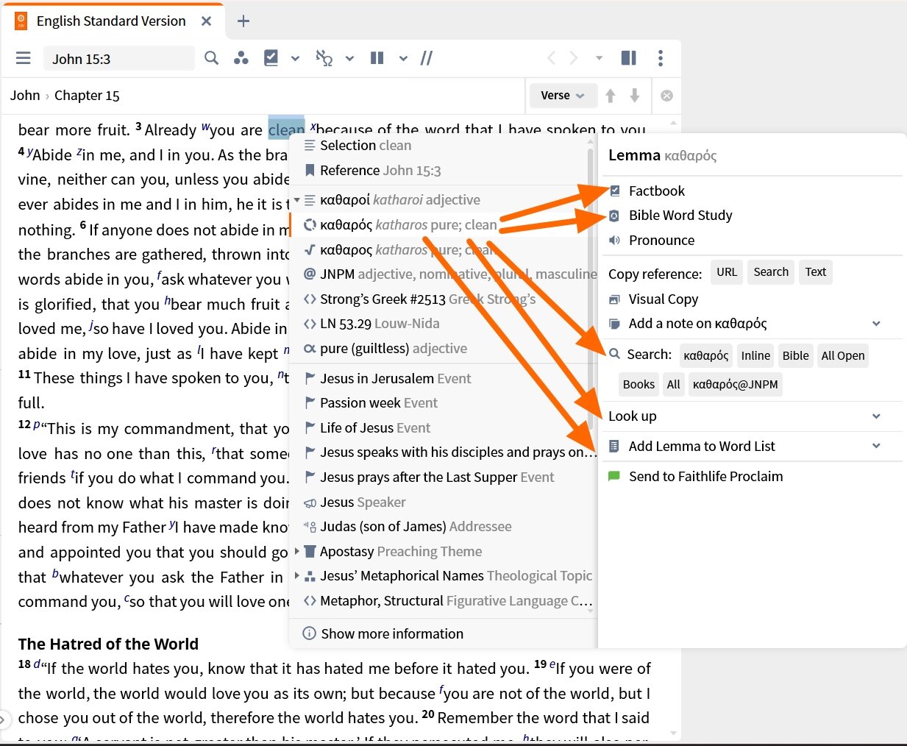Toggle the panel layout icon
Image resolution: width=907 pixels, height=746 pixels.
(x=629, y=58)
